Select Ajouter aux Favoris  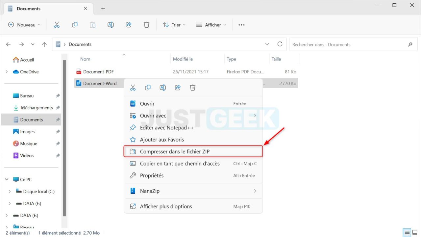[x=193, y=140]
